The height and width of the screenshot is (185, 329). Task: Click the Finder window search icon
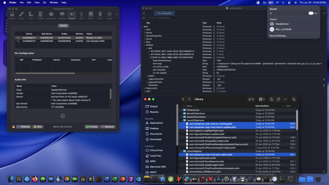click(294, 99)
